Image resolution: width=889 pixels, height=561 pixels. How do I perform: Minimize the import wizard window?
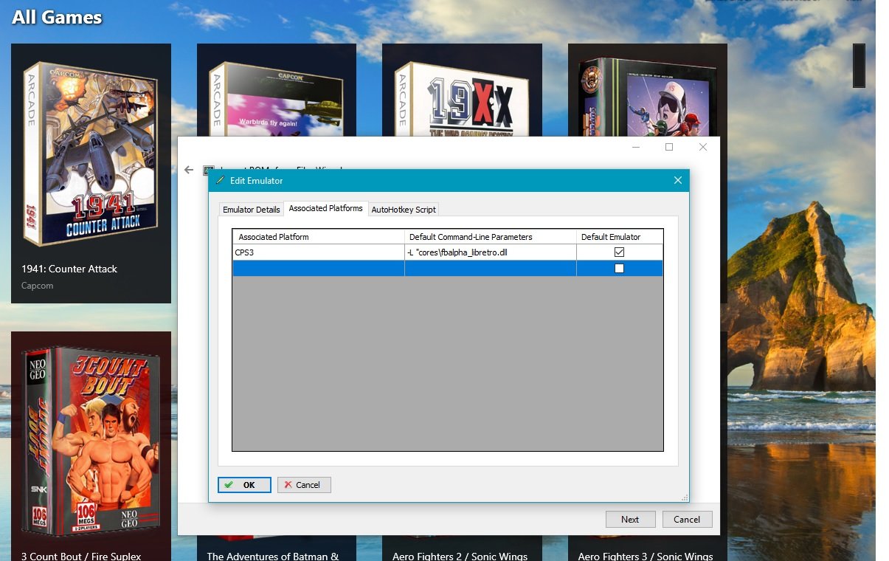pos(636,147)
